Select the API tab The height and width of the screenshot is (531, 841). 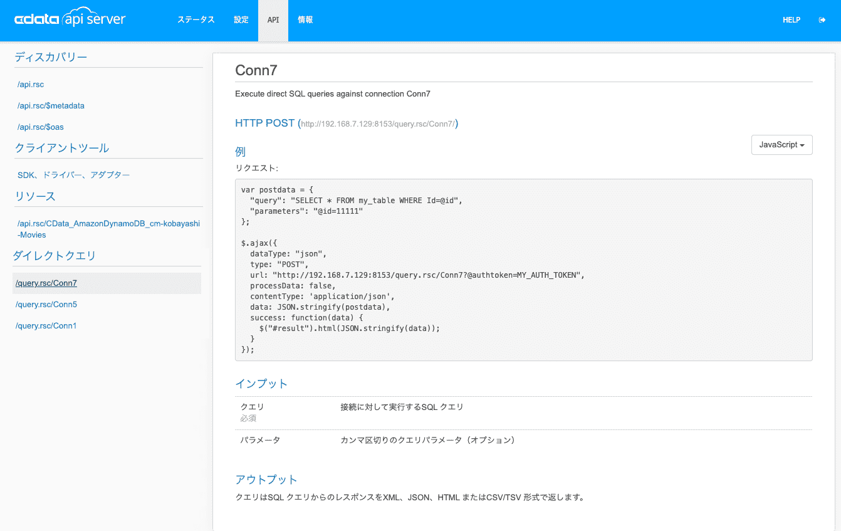click(273, 20)
